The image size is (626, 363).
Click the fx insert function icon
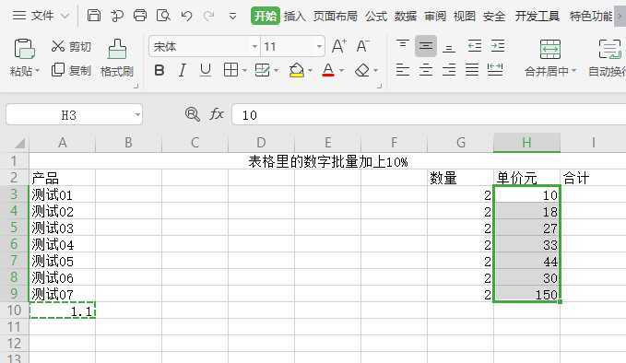216,114
